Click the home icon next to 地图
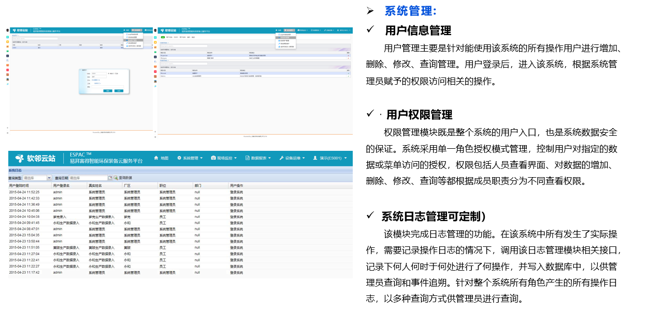 [x=156, y=158]
